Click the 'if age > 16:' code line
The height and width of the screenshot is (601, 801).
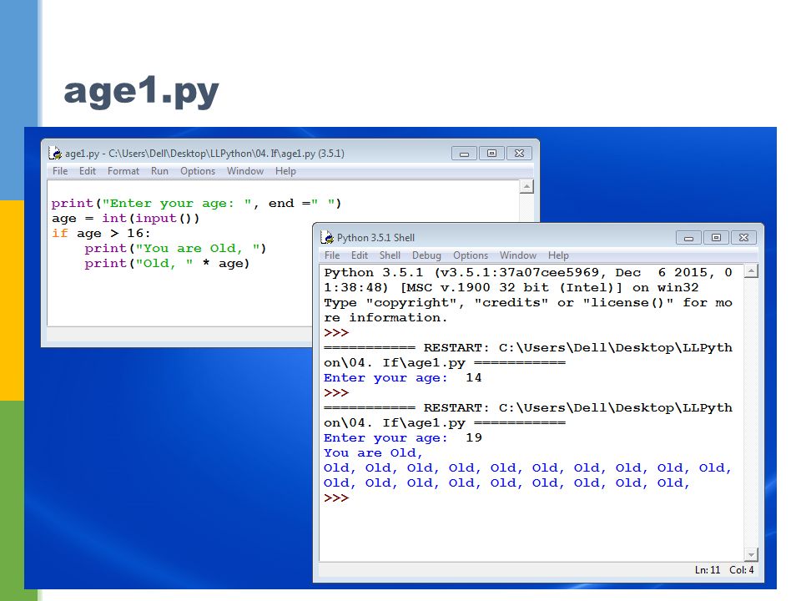point(101,234)
